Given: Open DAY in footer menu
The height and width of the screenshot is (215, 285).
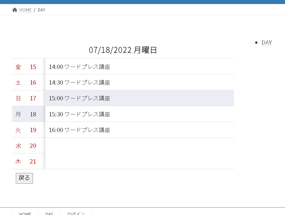Looking at the screenshot, I should coord(49,213).
